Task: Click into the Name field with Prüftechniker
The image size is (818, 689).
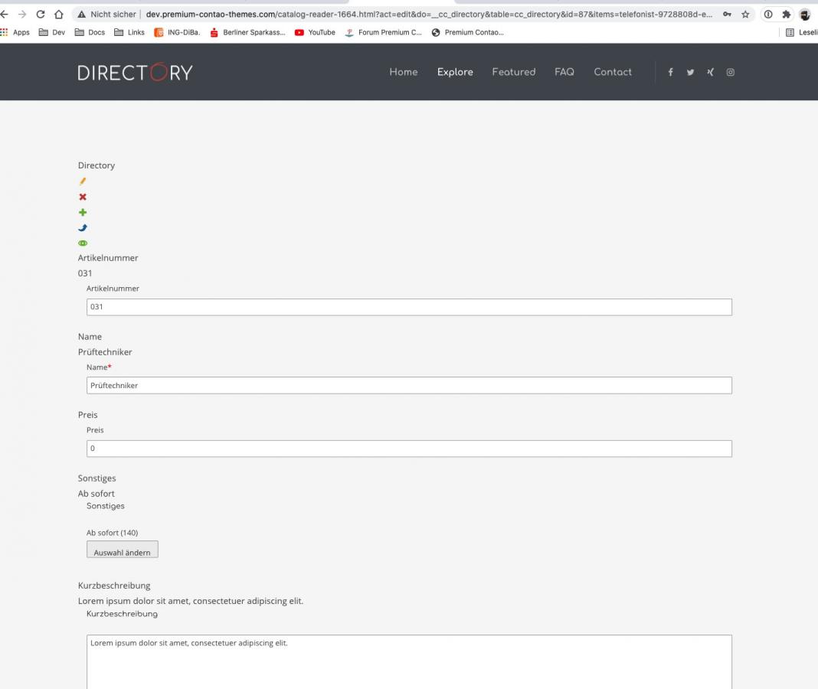Action: click(409, 386)
